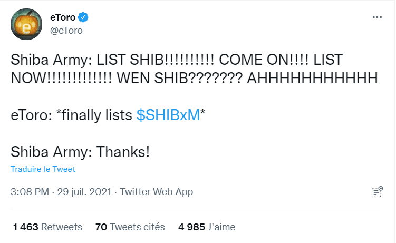
Task: View the 1 463 Retweets list
Action: pyautogui.click(x=47, y=227)
